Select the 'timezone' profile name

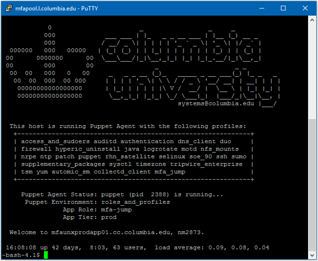coord(151,164)
